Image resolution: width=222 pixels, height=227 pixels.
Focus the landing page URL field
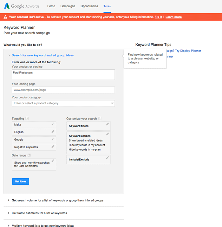(x=63, y=90)
